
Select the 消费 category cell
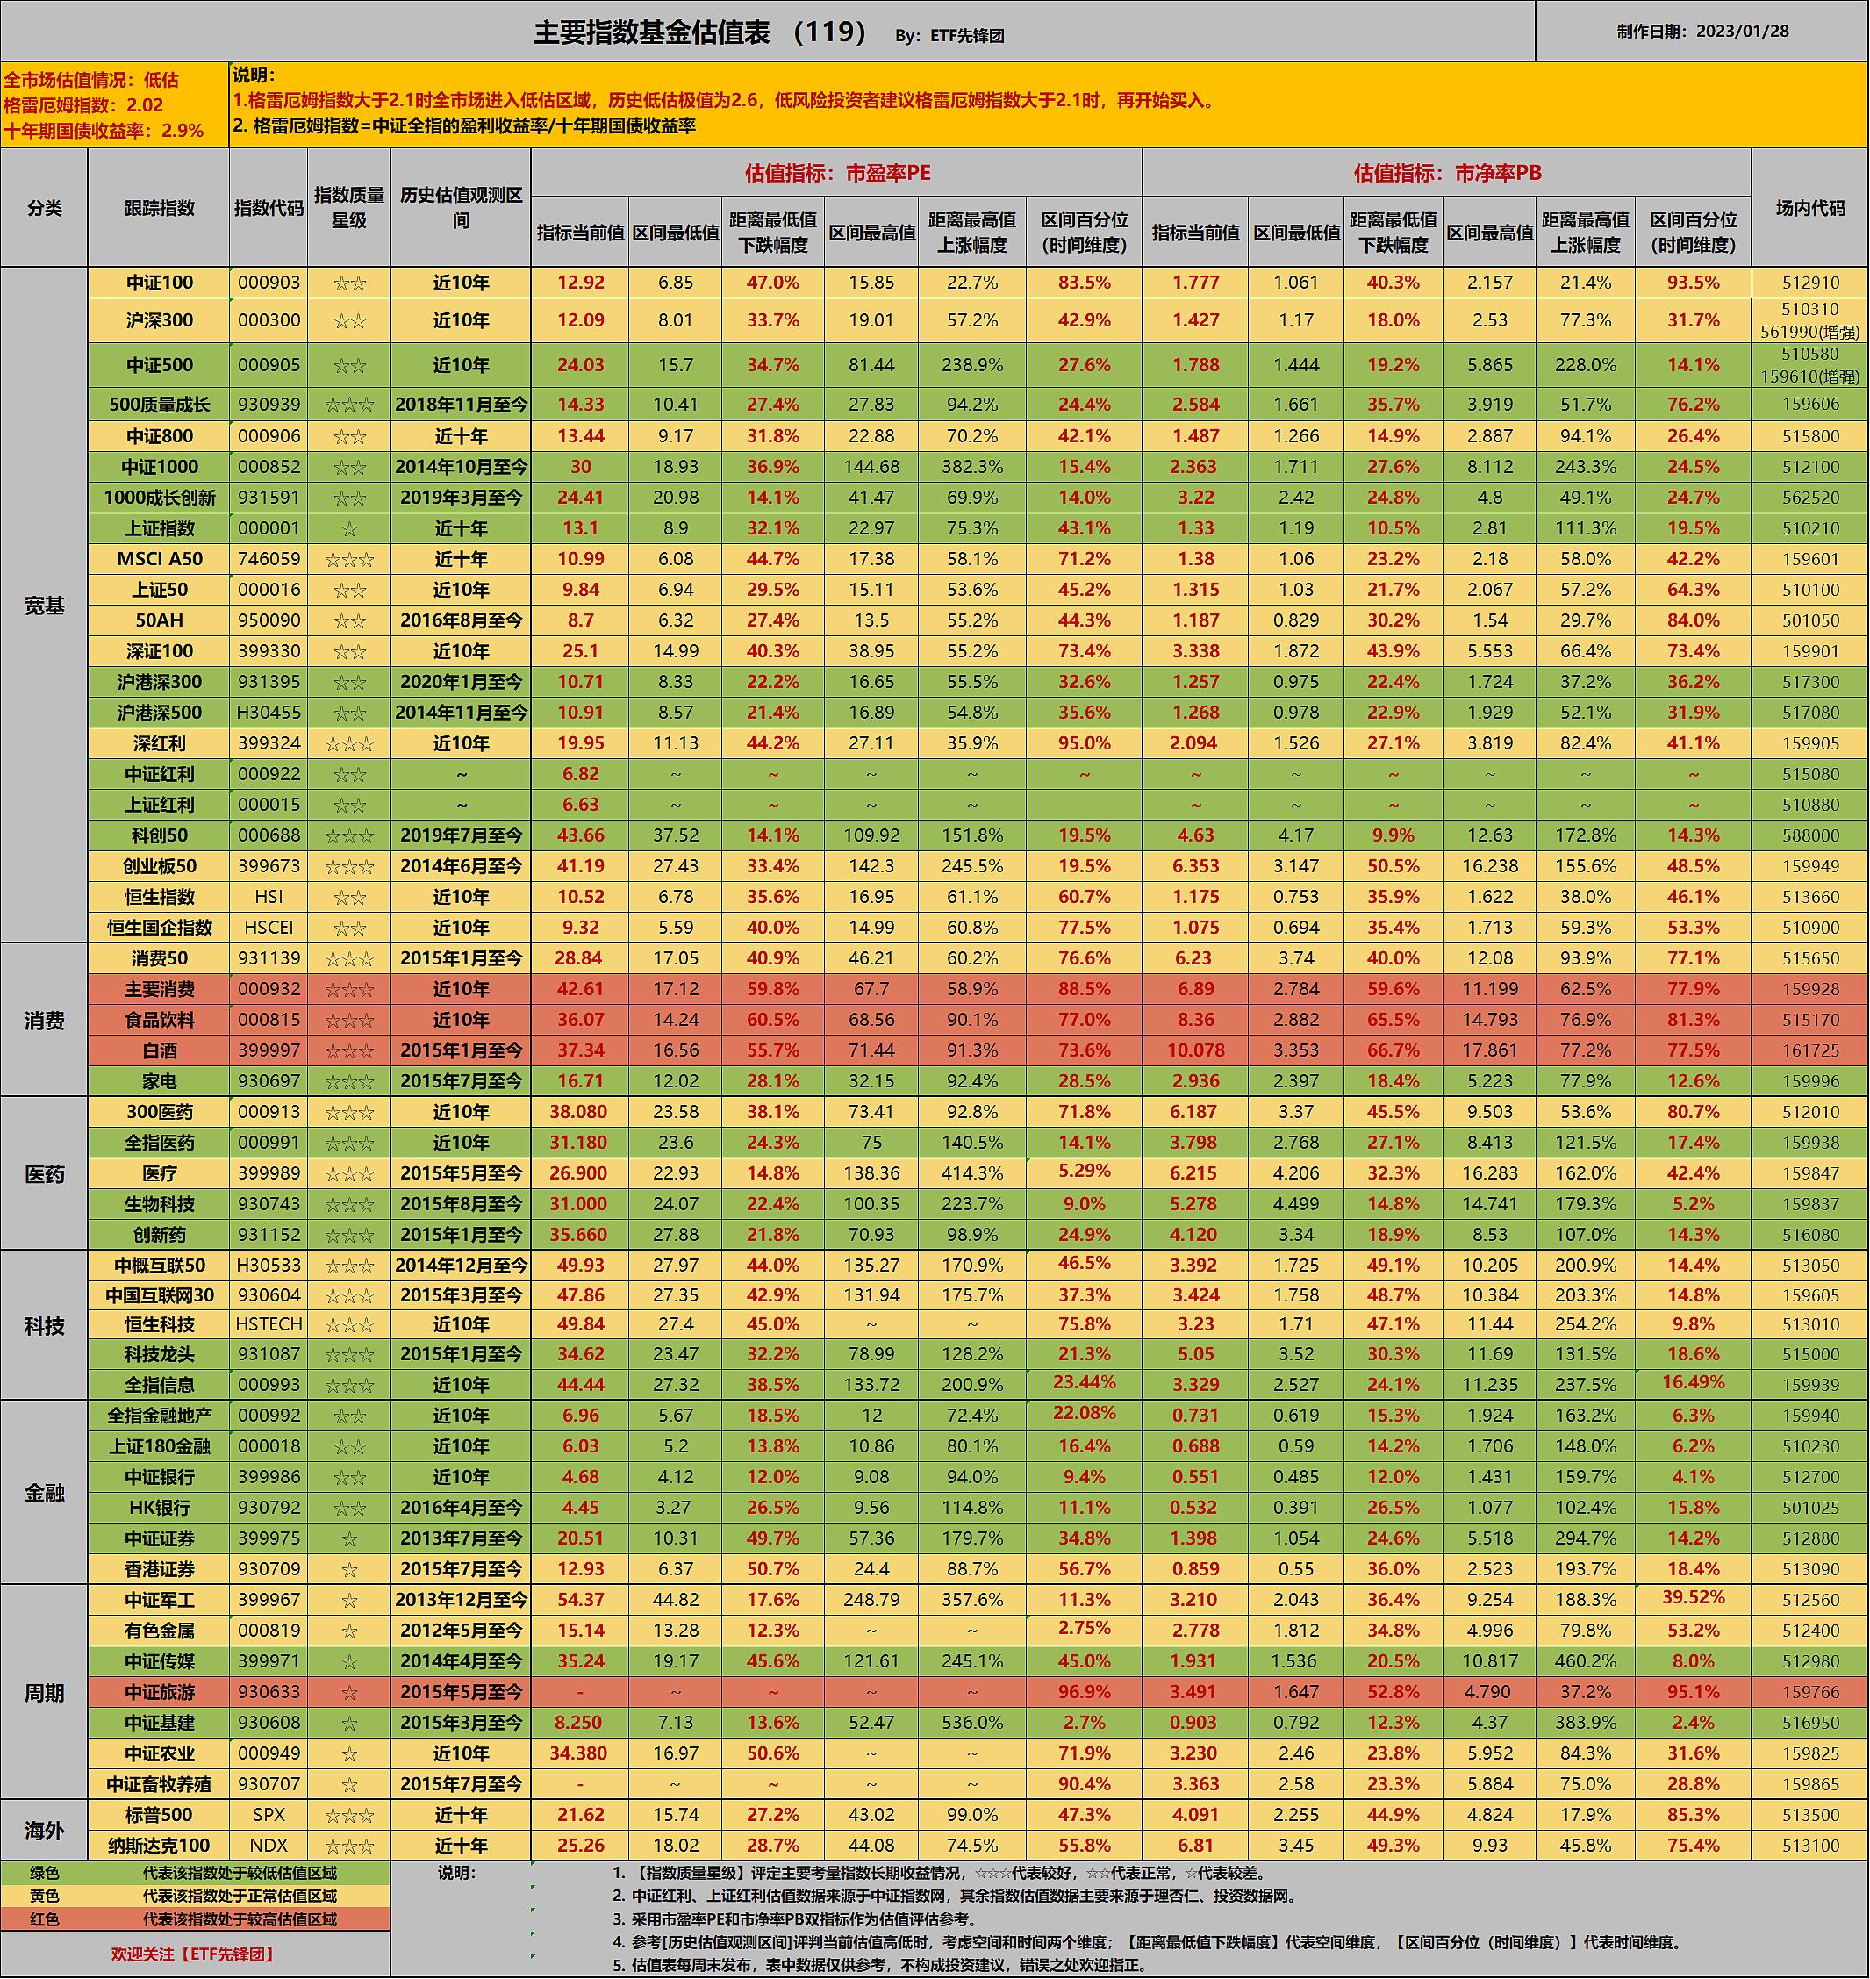point(44,1020)
